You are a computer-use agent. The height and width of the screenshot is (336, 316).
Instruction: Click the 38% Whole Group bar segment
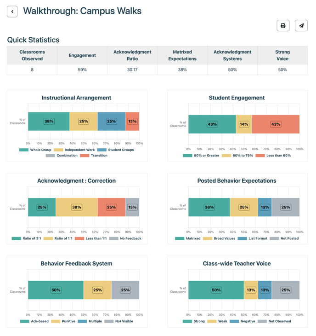[x=49, y=122]
